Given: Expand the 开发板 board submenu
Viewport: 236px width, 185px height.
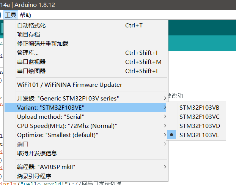Looking at the screenshot, I should pyautogui.click(x=86, y=99).
